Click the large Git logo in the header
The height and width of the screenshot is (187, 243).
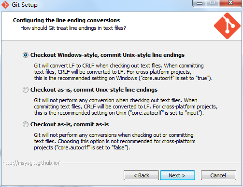[227, 26]
